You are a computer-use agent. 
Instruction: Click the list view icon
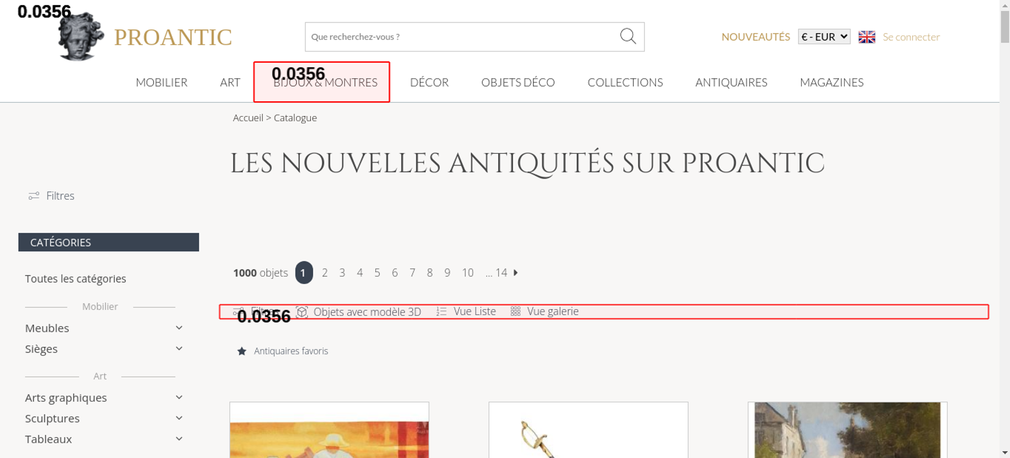[441, 312]
